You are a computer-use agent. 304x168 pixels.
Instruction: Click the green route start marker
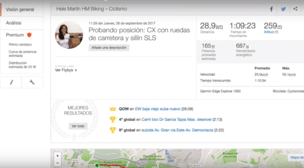(97, 165)
